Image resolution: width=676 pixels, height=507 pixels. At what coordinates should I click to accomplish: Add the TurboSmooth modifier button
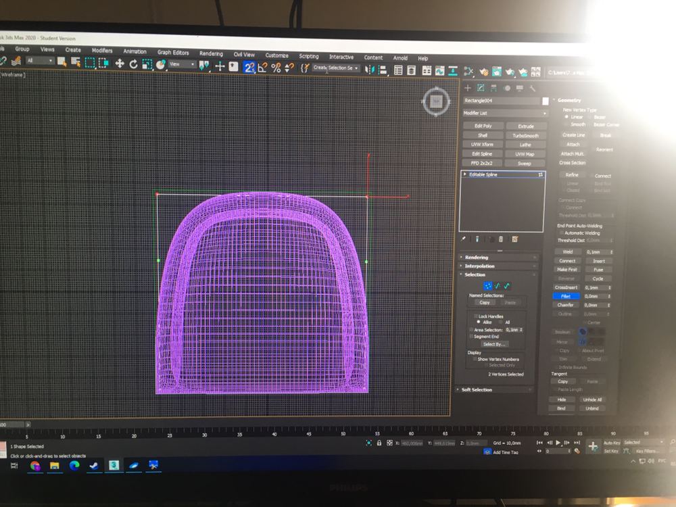525,136
